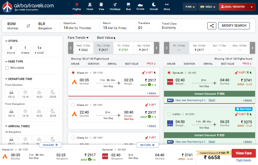This screenshot has height=165, width=258.
Task: Select 12-18 departure from Bangalore
Action: click(x=25, y=113)
